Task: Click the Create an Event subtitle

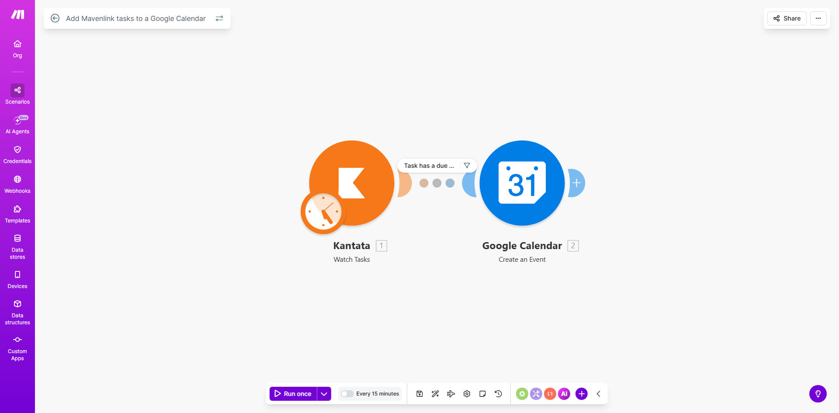Action: [522, 260]
